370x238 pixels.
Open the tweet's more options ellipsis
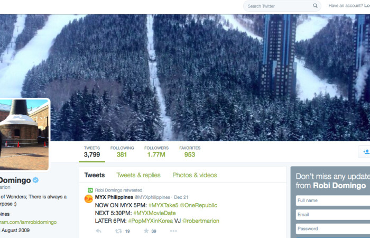point(173,231)
